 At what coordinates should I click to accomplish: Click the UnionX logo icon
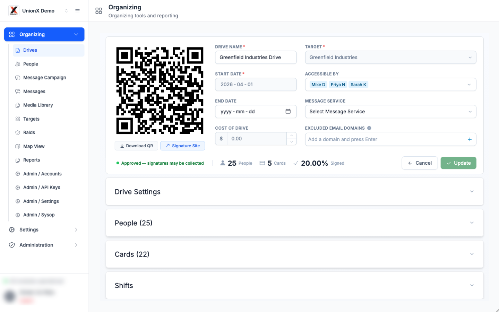coord(14,11)
